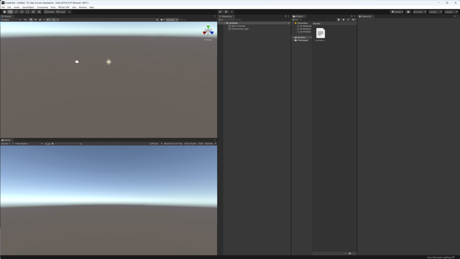The width and height of the screenshot is (460, 259).
Task: Toggle Mute Audio in Game view
Action: pos(191,144)
